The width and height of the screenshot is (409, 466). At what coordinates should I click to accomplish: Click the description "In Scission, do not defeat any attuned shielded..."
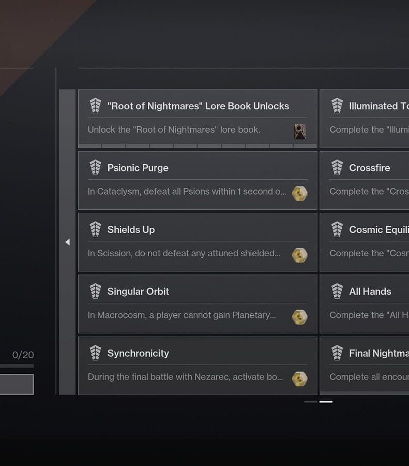click(x=184, y=253)
